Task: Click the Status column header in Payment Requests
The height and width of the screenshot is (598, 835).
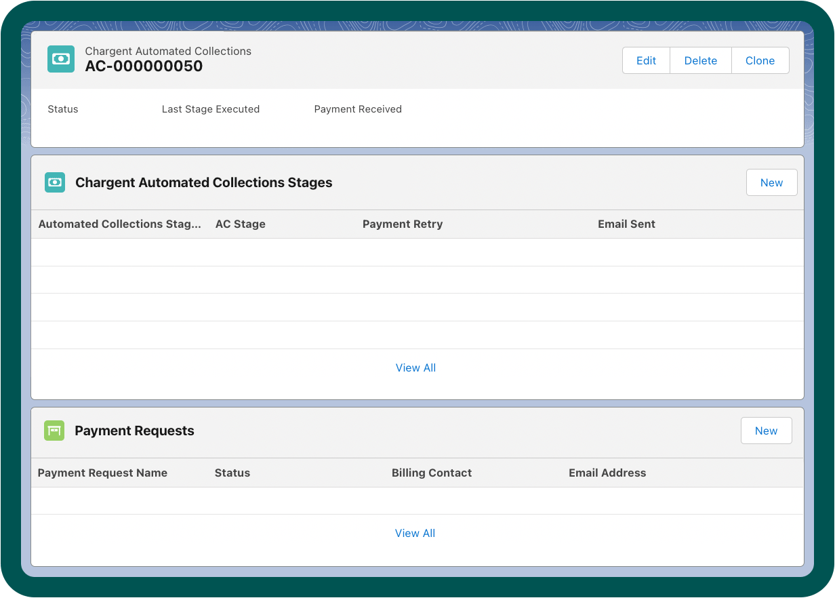Action: coord(232,473)
